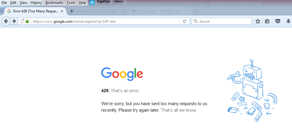The height and width of the screenshot is (134, 292).
Task: Click the PageRank toolbar item
Action: (103, 2)
